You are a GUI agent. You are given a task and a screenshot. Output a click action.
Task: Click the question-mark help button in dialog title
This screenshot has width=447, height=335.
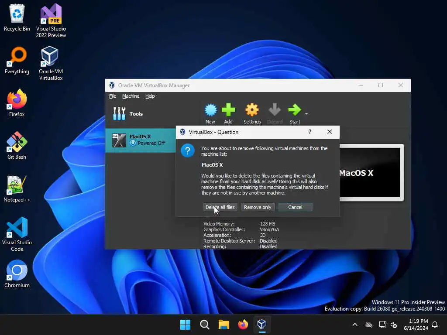click(310, 132)
